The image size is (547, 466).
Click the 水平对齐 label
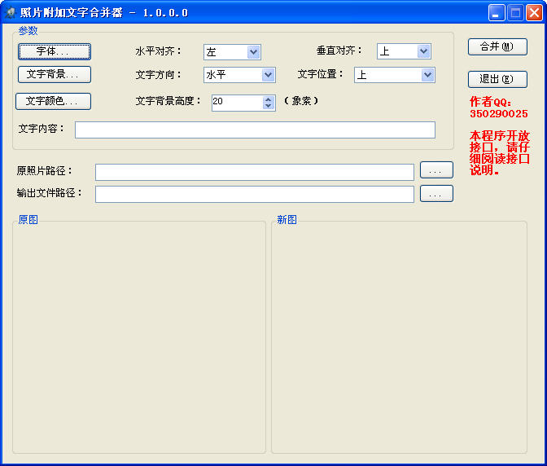point(158,51)
